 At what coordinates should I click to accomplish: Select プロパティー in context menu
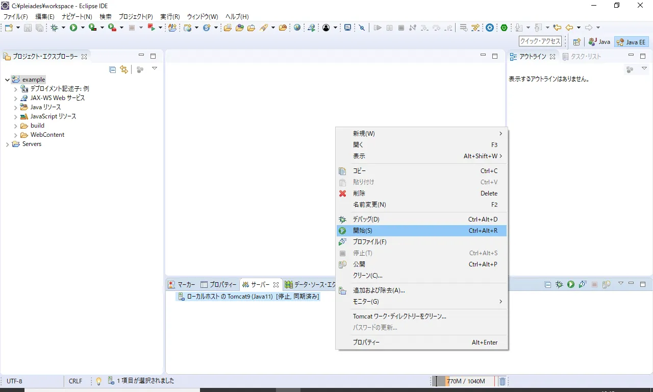pos(421,342)
